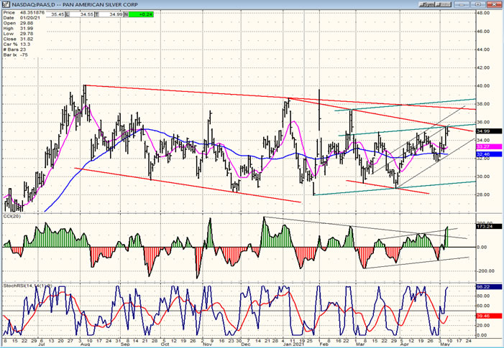Close the Pan American Silver chart window
The image size is (504, 348).
[496, 4]
